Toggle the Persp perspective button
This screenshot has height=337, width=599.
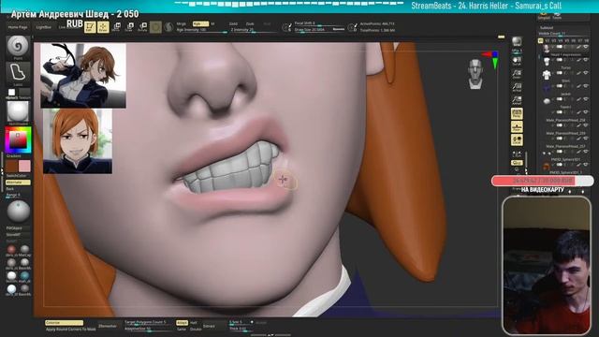click(x=517, y=113)
